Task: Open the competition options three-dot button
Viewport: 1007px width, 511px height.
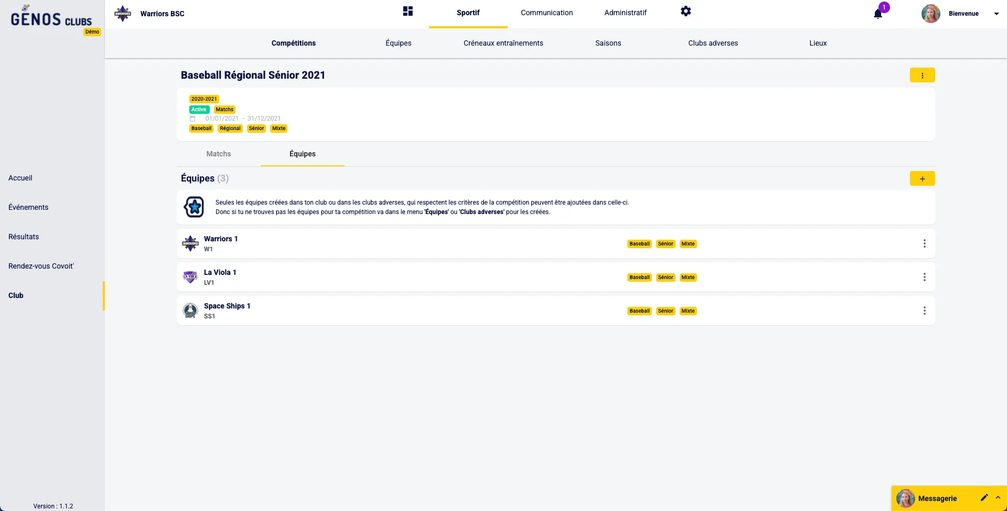Action: click(x=922, y=76)
